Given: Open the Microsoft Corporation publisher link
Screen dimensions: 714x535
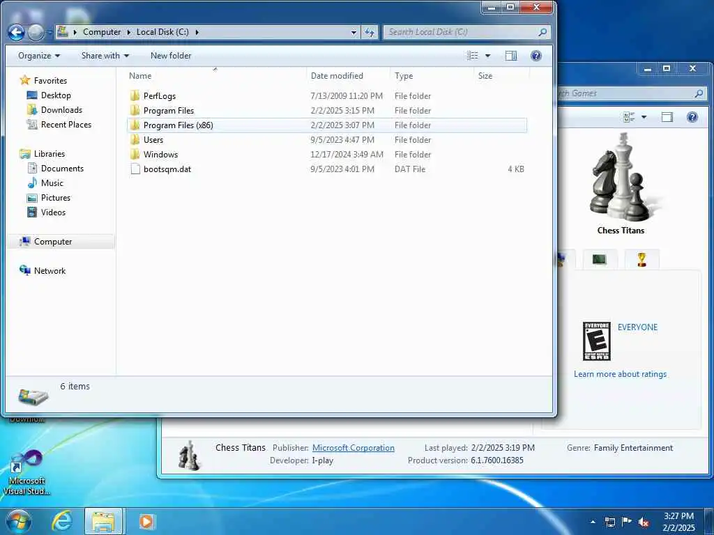Looking at the screenshot, I should click(354, 448).
